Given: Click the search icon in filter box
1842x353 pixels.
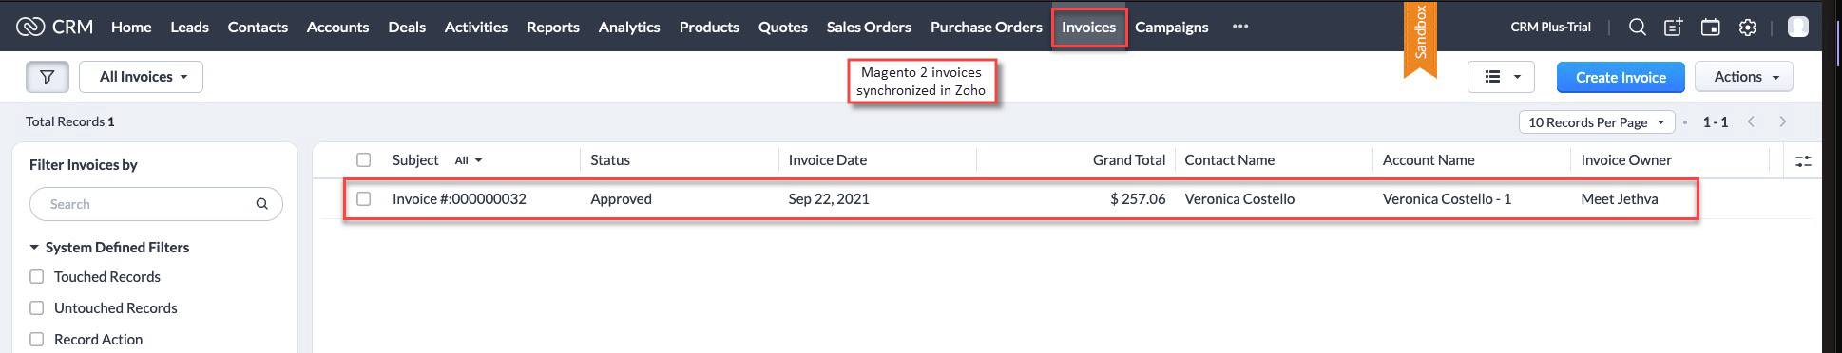Looking at the screenshot, I should tap(262, 204).
